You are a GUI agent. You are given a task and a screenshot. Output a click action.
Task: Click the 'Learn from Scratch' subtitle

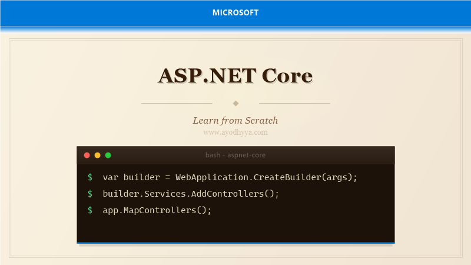(235, 121)
